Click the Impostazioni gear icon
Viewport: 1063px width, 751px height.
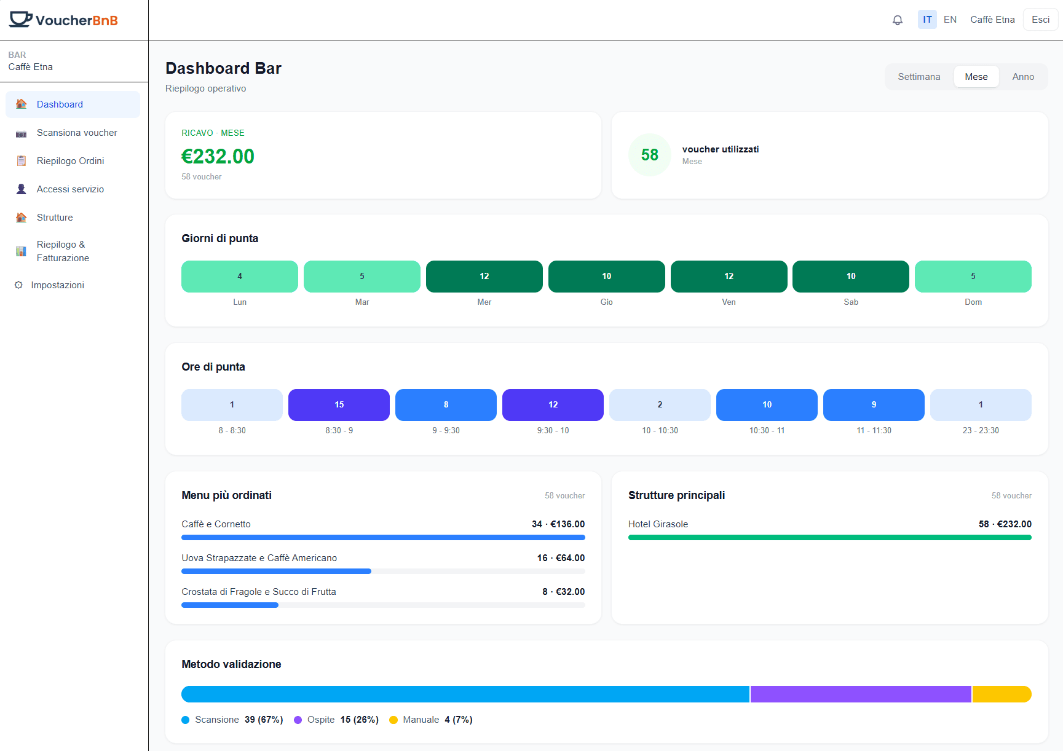[18, 285]
